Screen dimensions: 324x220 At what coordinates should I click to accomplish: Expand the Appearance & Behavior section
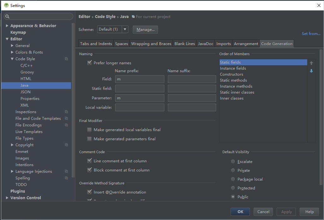pos(7,26)
